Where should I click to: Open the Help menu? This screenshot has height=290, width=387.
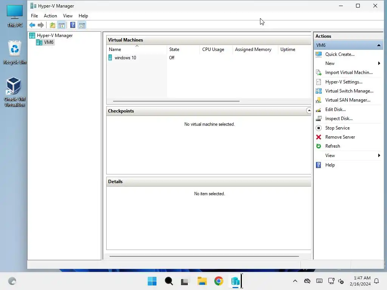click(83, 16)
